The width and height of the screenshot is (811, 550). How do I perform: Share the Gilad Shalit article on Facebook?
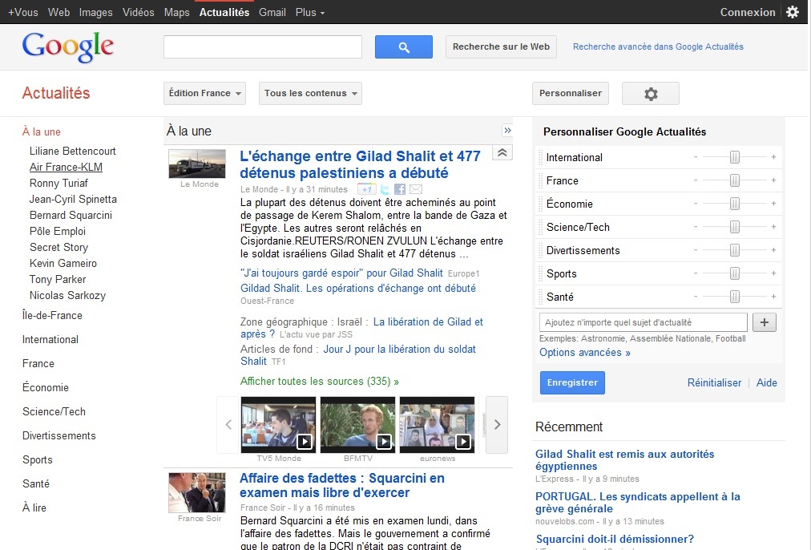pos(400,189)
